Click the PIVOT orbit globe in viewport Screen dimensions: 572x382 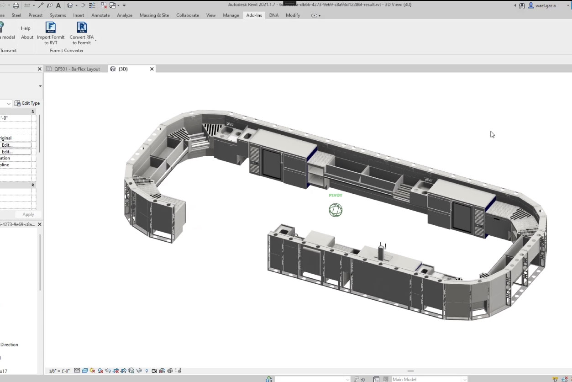coord(336,210)
